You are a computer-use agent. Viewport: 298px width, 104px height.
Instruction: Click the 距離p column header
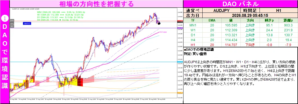(x=288, y=20)
